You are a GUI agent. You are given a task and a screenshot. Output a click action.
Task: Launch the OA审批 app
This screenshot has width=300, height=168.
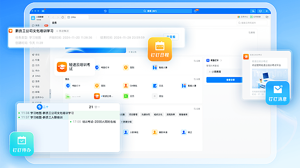click(x=130, y=86)
